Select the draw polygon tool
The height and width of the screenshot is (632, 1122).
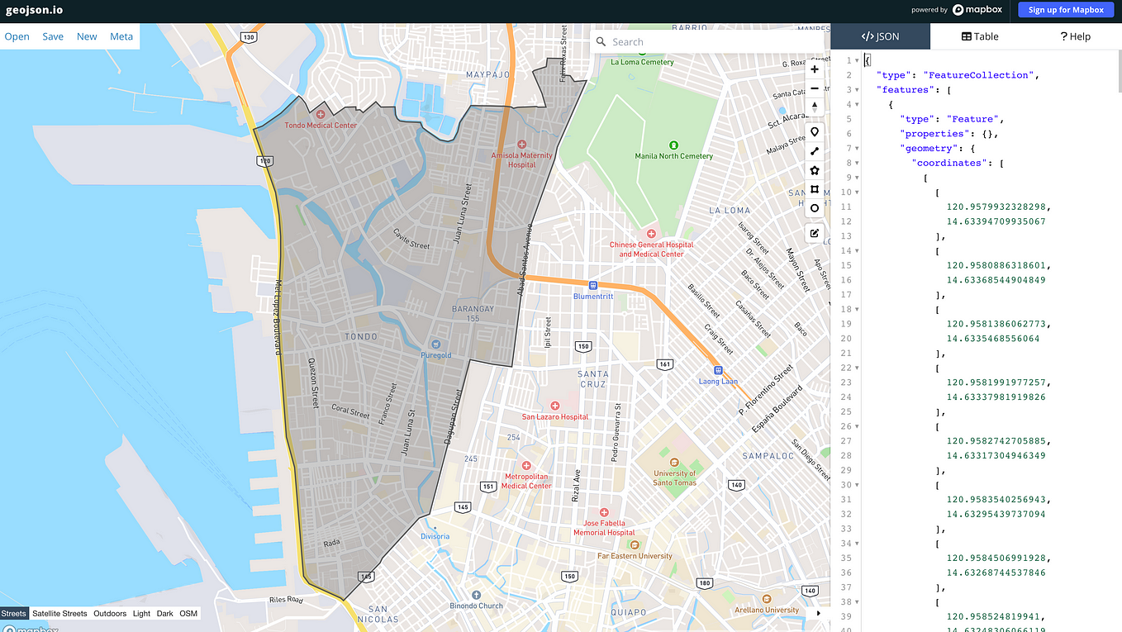click(815, 170)
